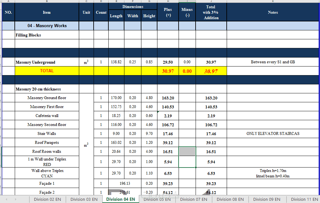This screenshot has width=320, height=203.
Task: Select column K header
Action: (273, 1)
